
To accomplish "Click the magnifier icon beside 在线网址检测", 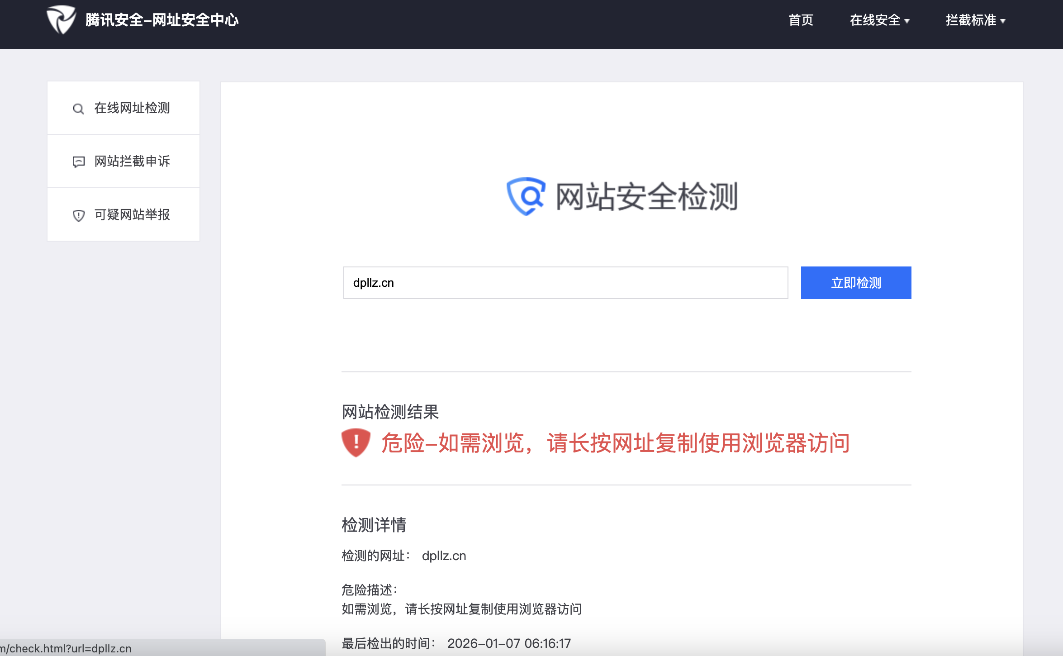I will tap(78, 109).
